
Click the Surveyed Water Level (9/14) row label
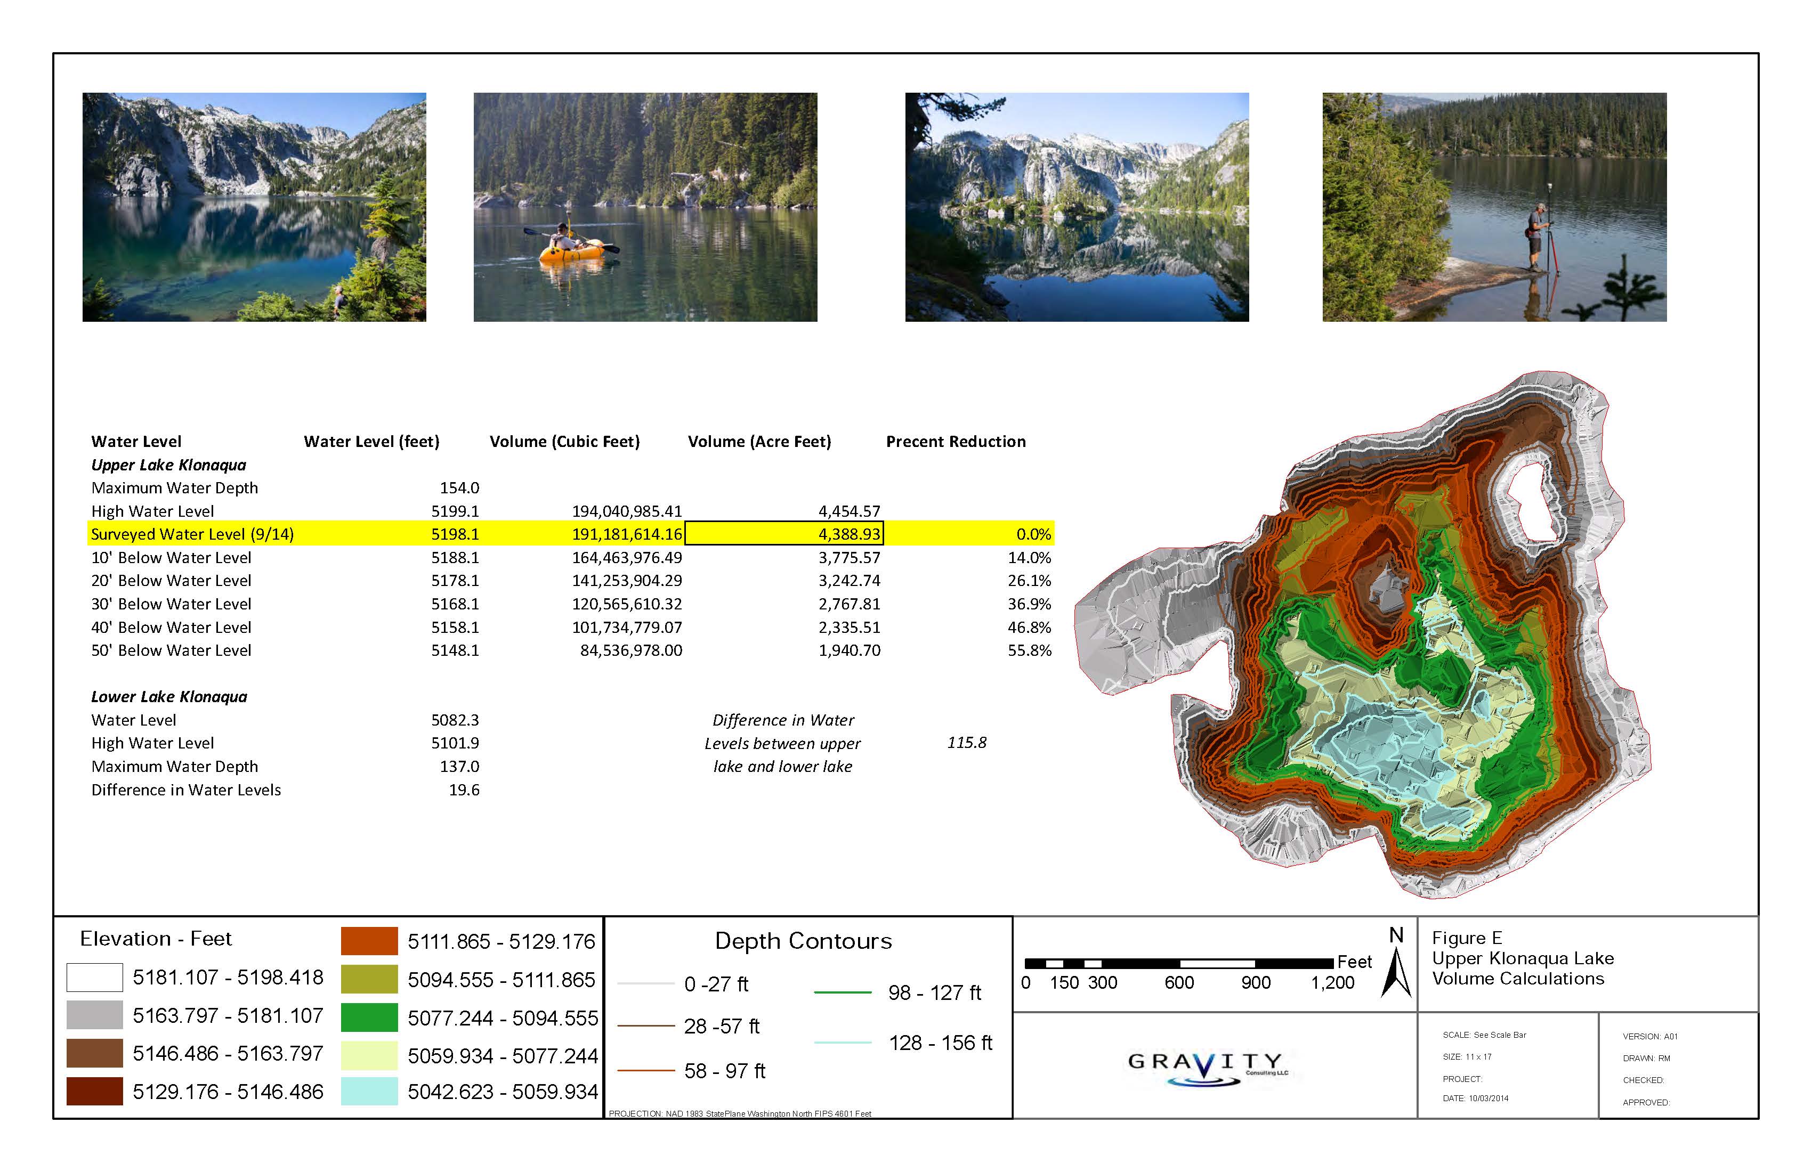192,534
